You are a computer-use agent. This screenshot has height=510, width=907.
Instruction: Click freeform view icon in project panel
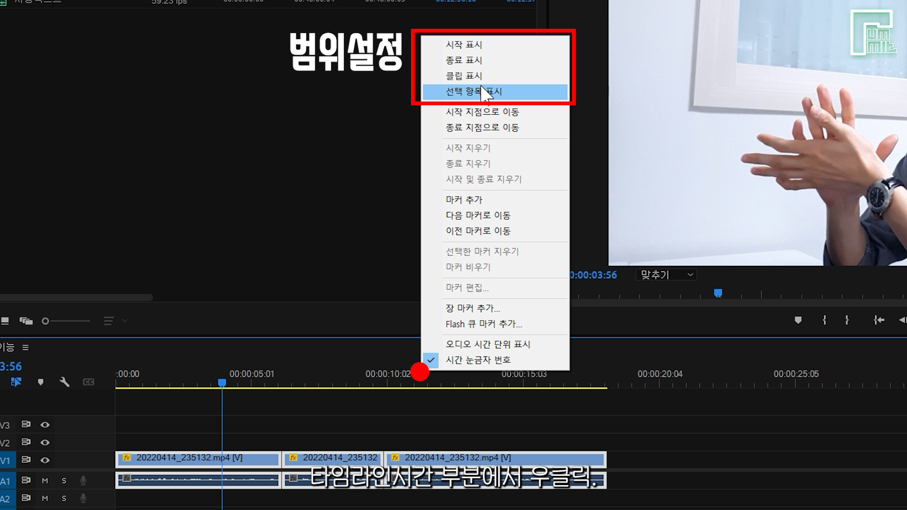[x=26, y=321]
